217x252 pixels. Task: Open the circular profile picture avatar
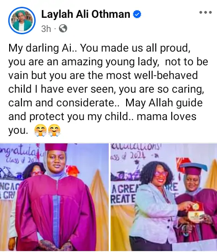22,21
